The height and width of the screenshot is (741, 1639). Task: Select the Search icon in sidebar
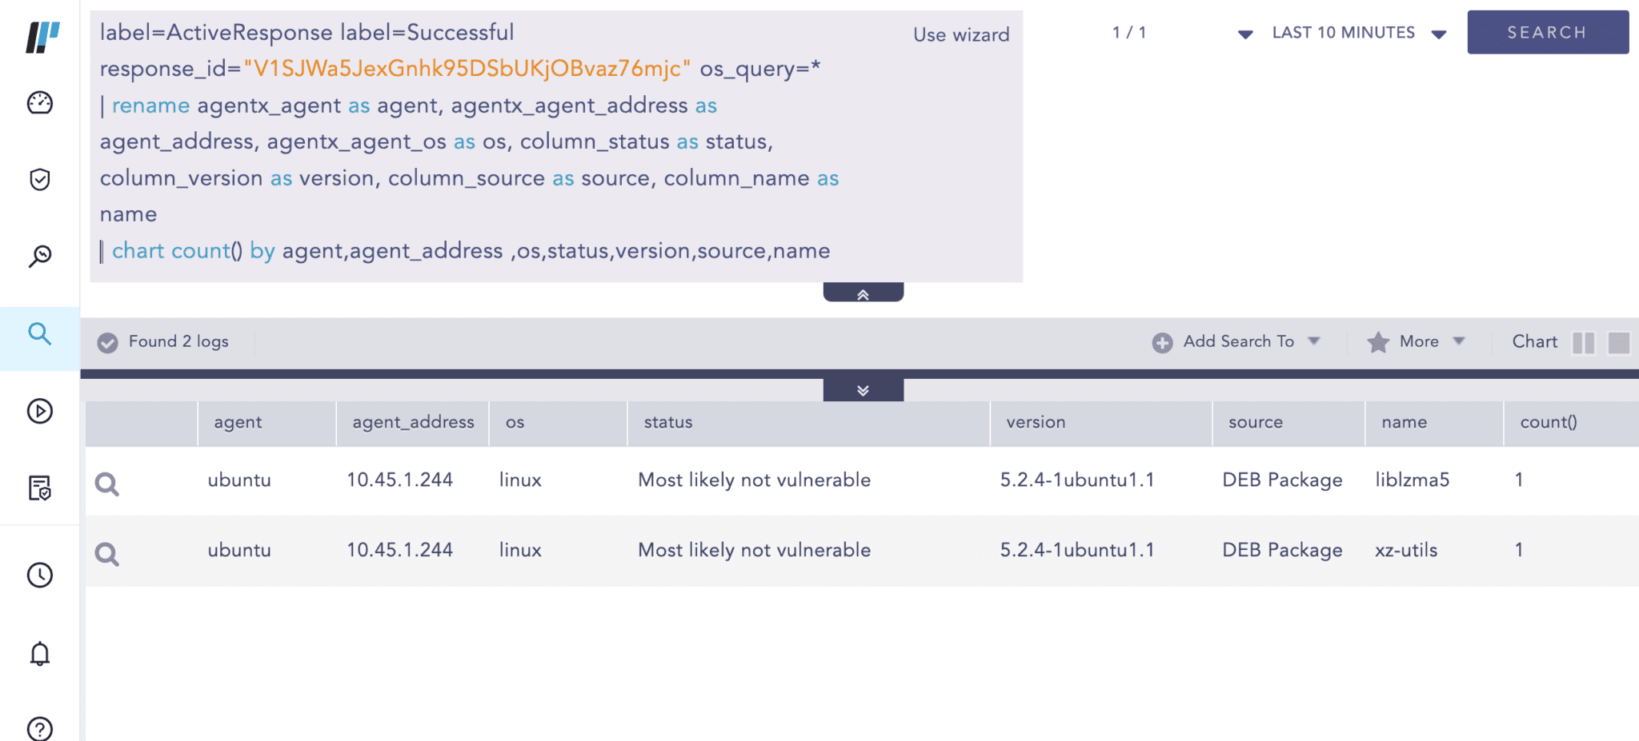click(x=40, y=333)
